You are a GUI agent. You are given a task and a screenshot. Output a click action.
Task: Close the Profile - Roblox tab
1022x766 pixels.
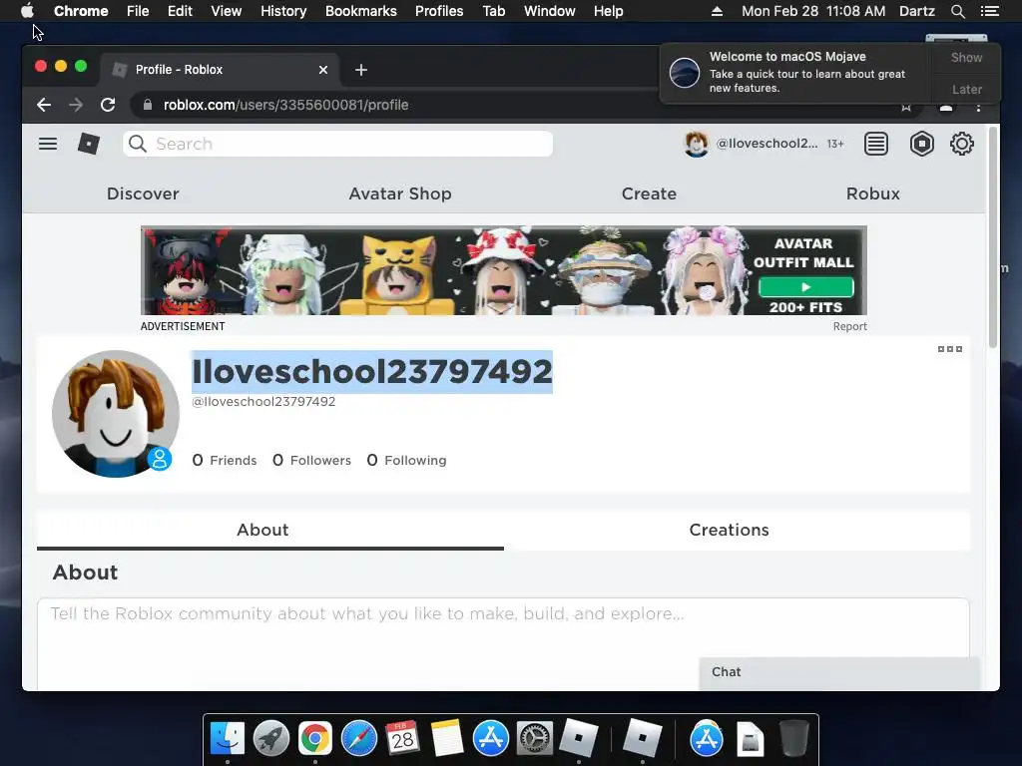pyautogui.click(x=323, y=70)
